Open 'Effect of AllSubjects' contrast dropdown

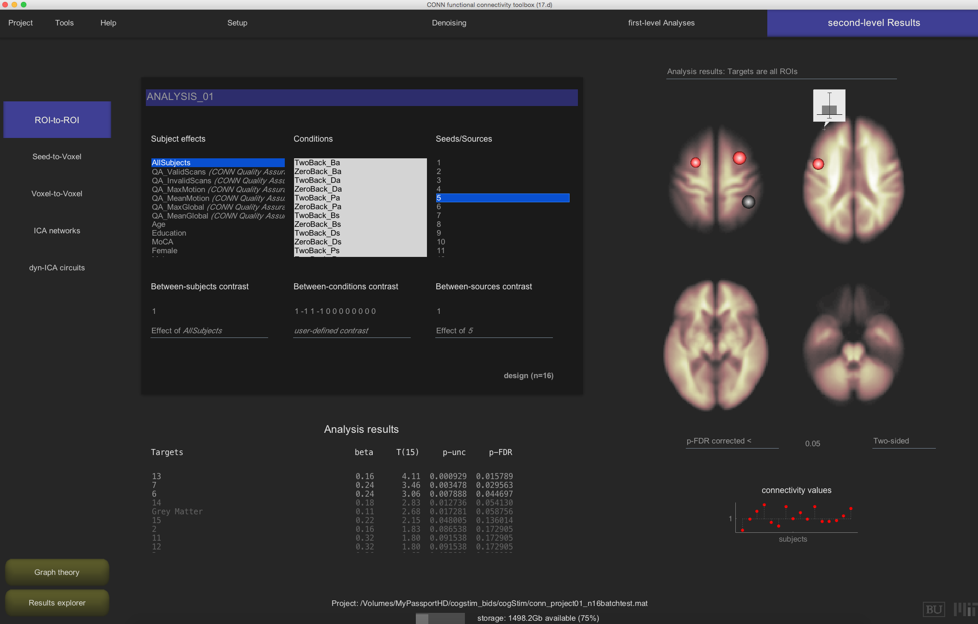pyautogui.click(x=209, y=331)
